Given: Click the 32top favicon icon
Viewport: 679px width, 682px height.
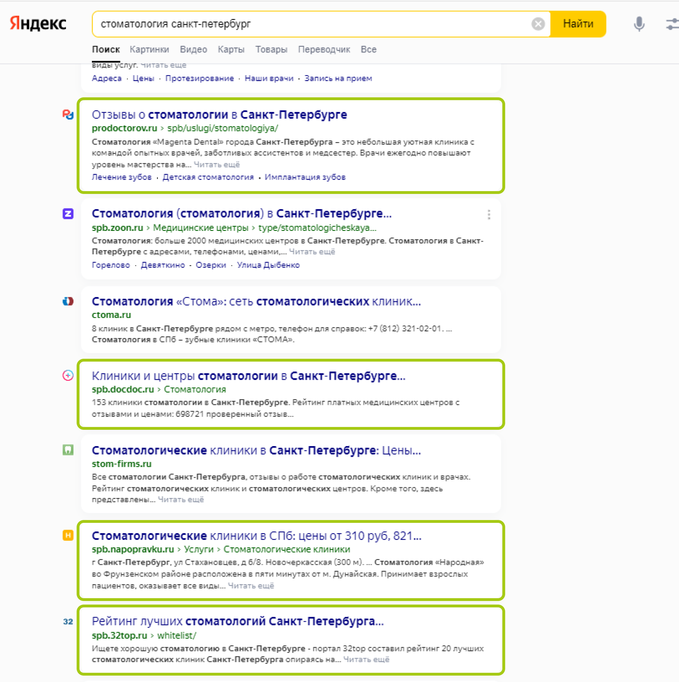Looking at the screenshot, I should [68, 622].
